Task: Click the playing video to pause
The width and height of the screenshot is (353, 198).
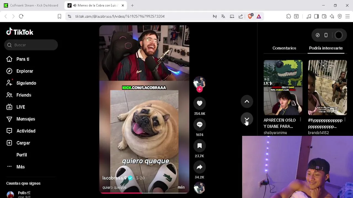Action: click(x=144, y=109)
